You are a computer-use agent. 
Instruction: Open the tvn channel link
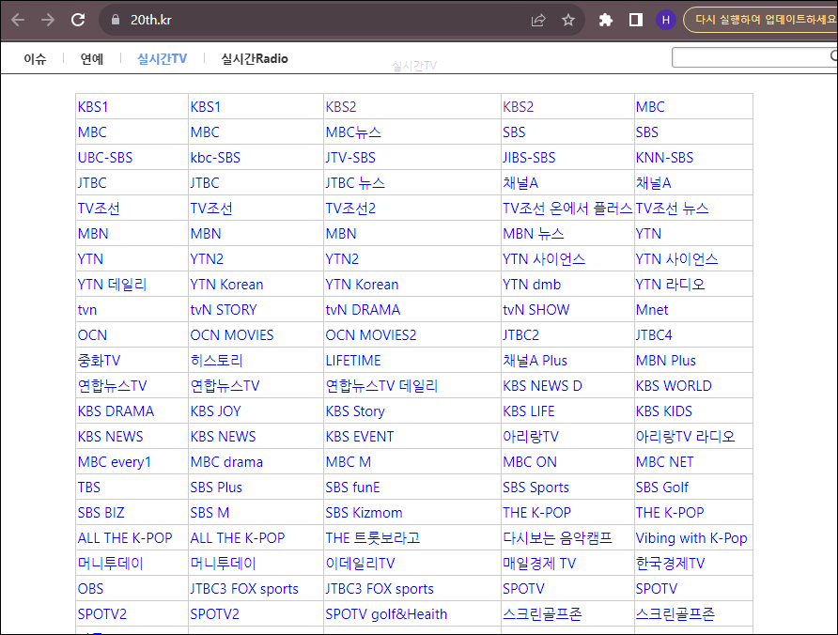pyautogui.click(x=87, y=310)
